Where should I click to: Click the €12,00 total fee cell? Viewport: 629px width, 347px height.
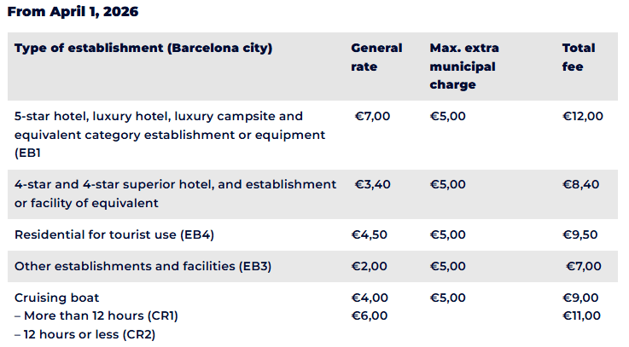[x=582, y=116]
